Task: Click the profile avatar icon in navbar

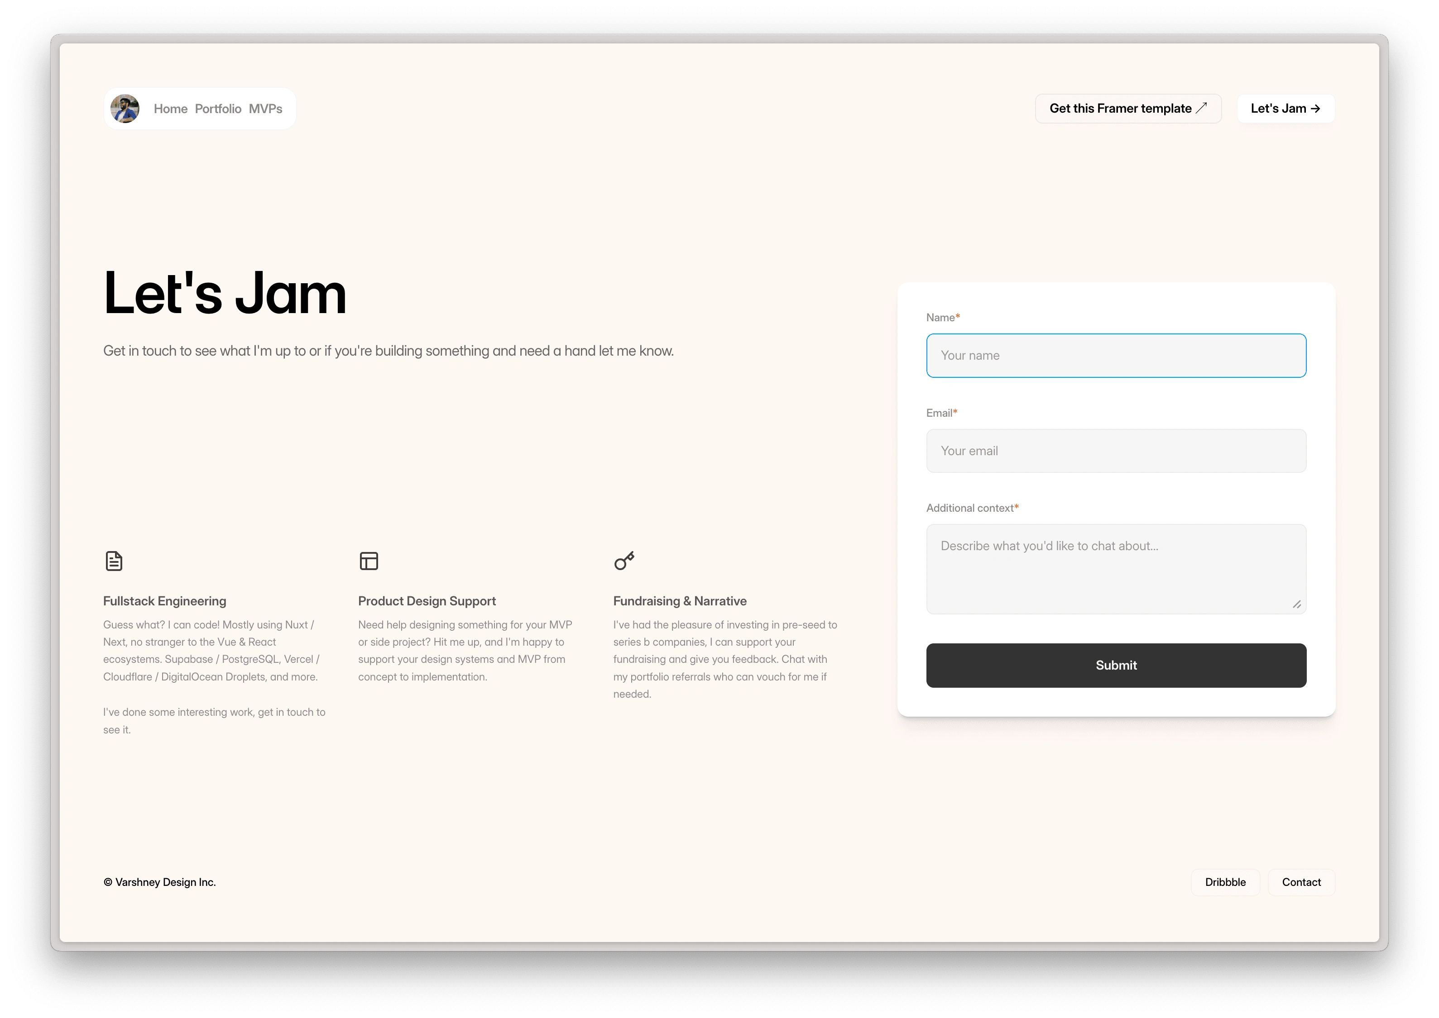Action: click(x=125, y=108)
